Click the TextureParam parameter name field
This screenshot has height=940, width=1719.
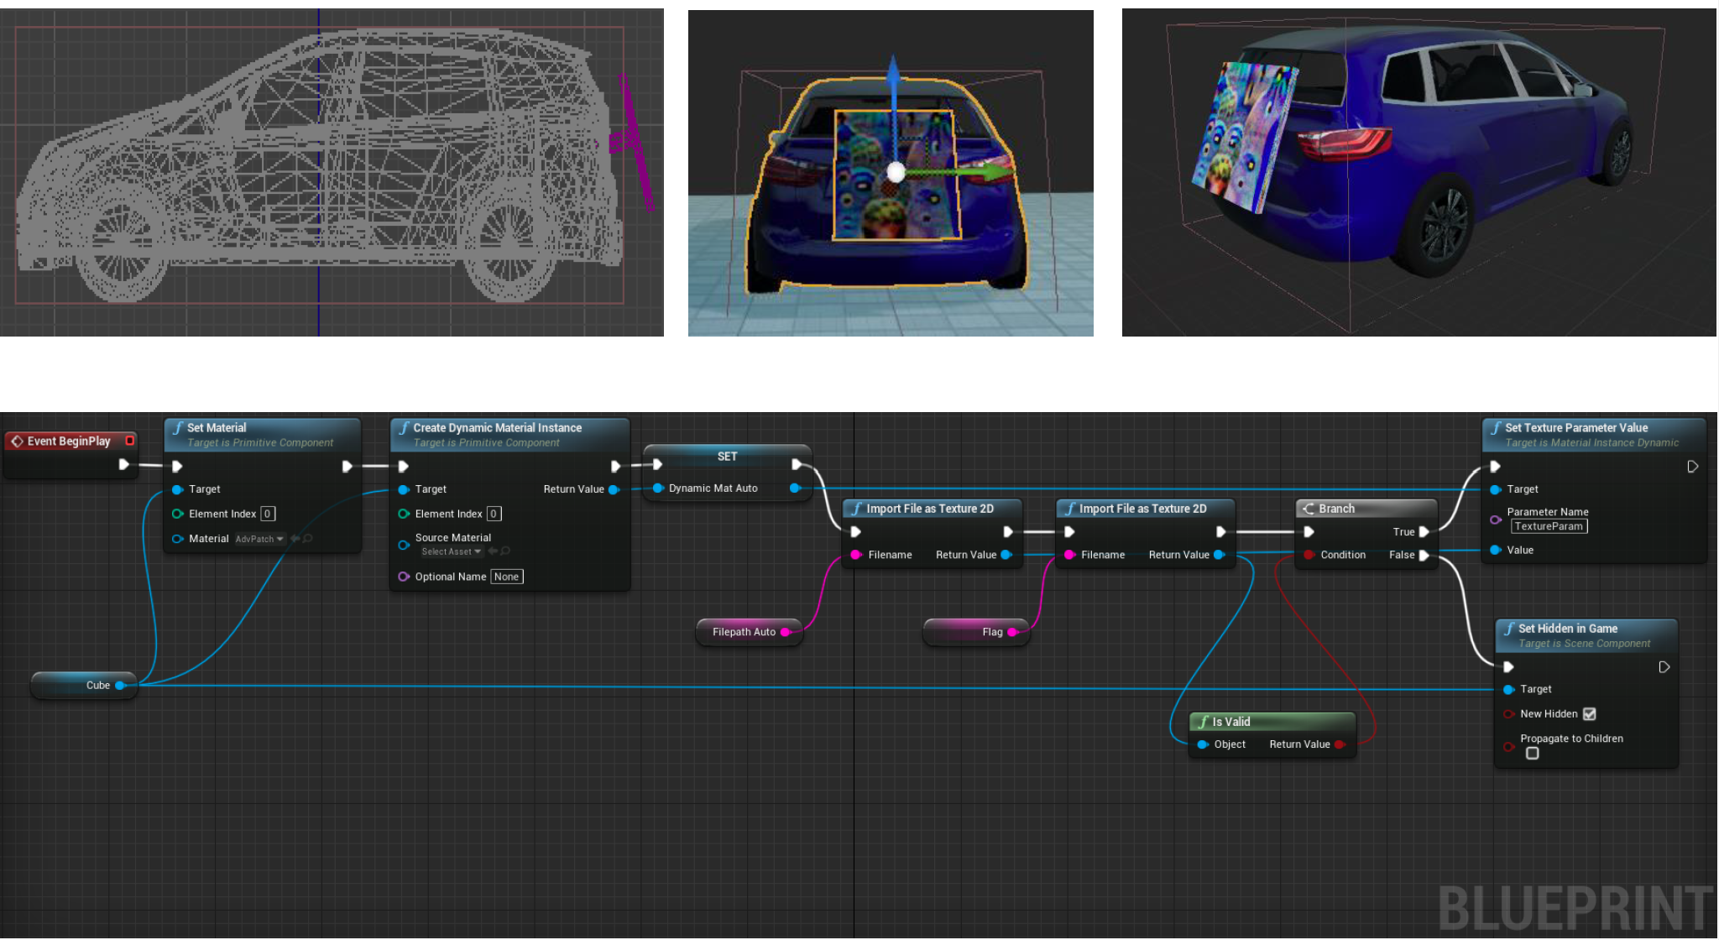tap(1549, 526)
